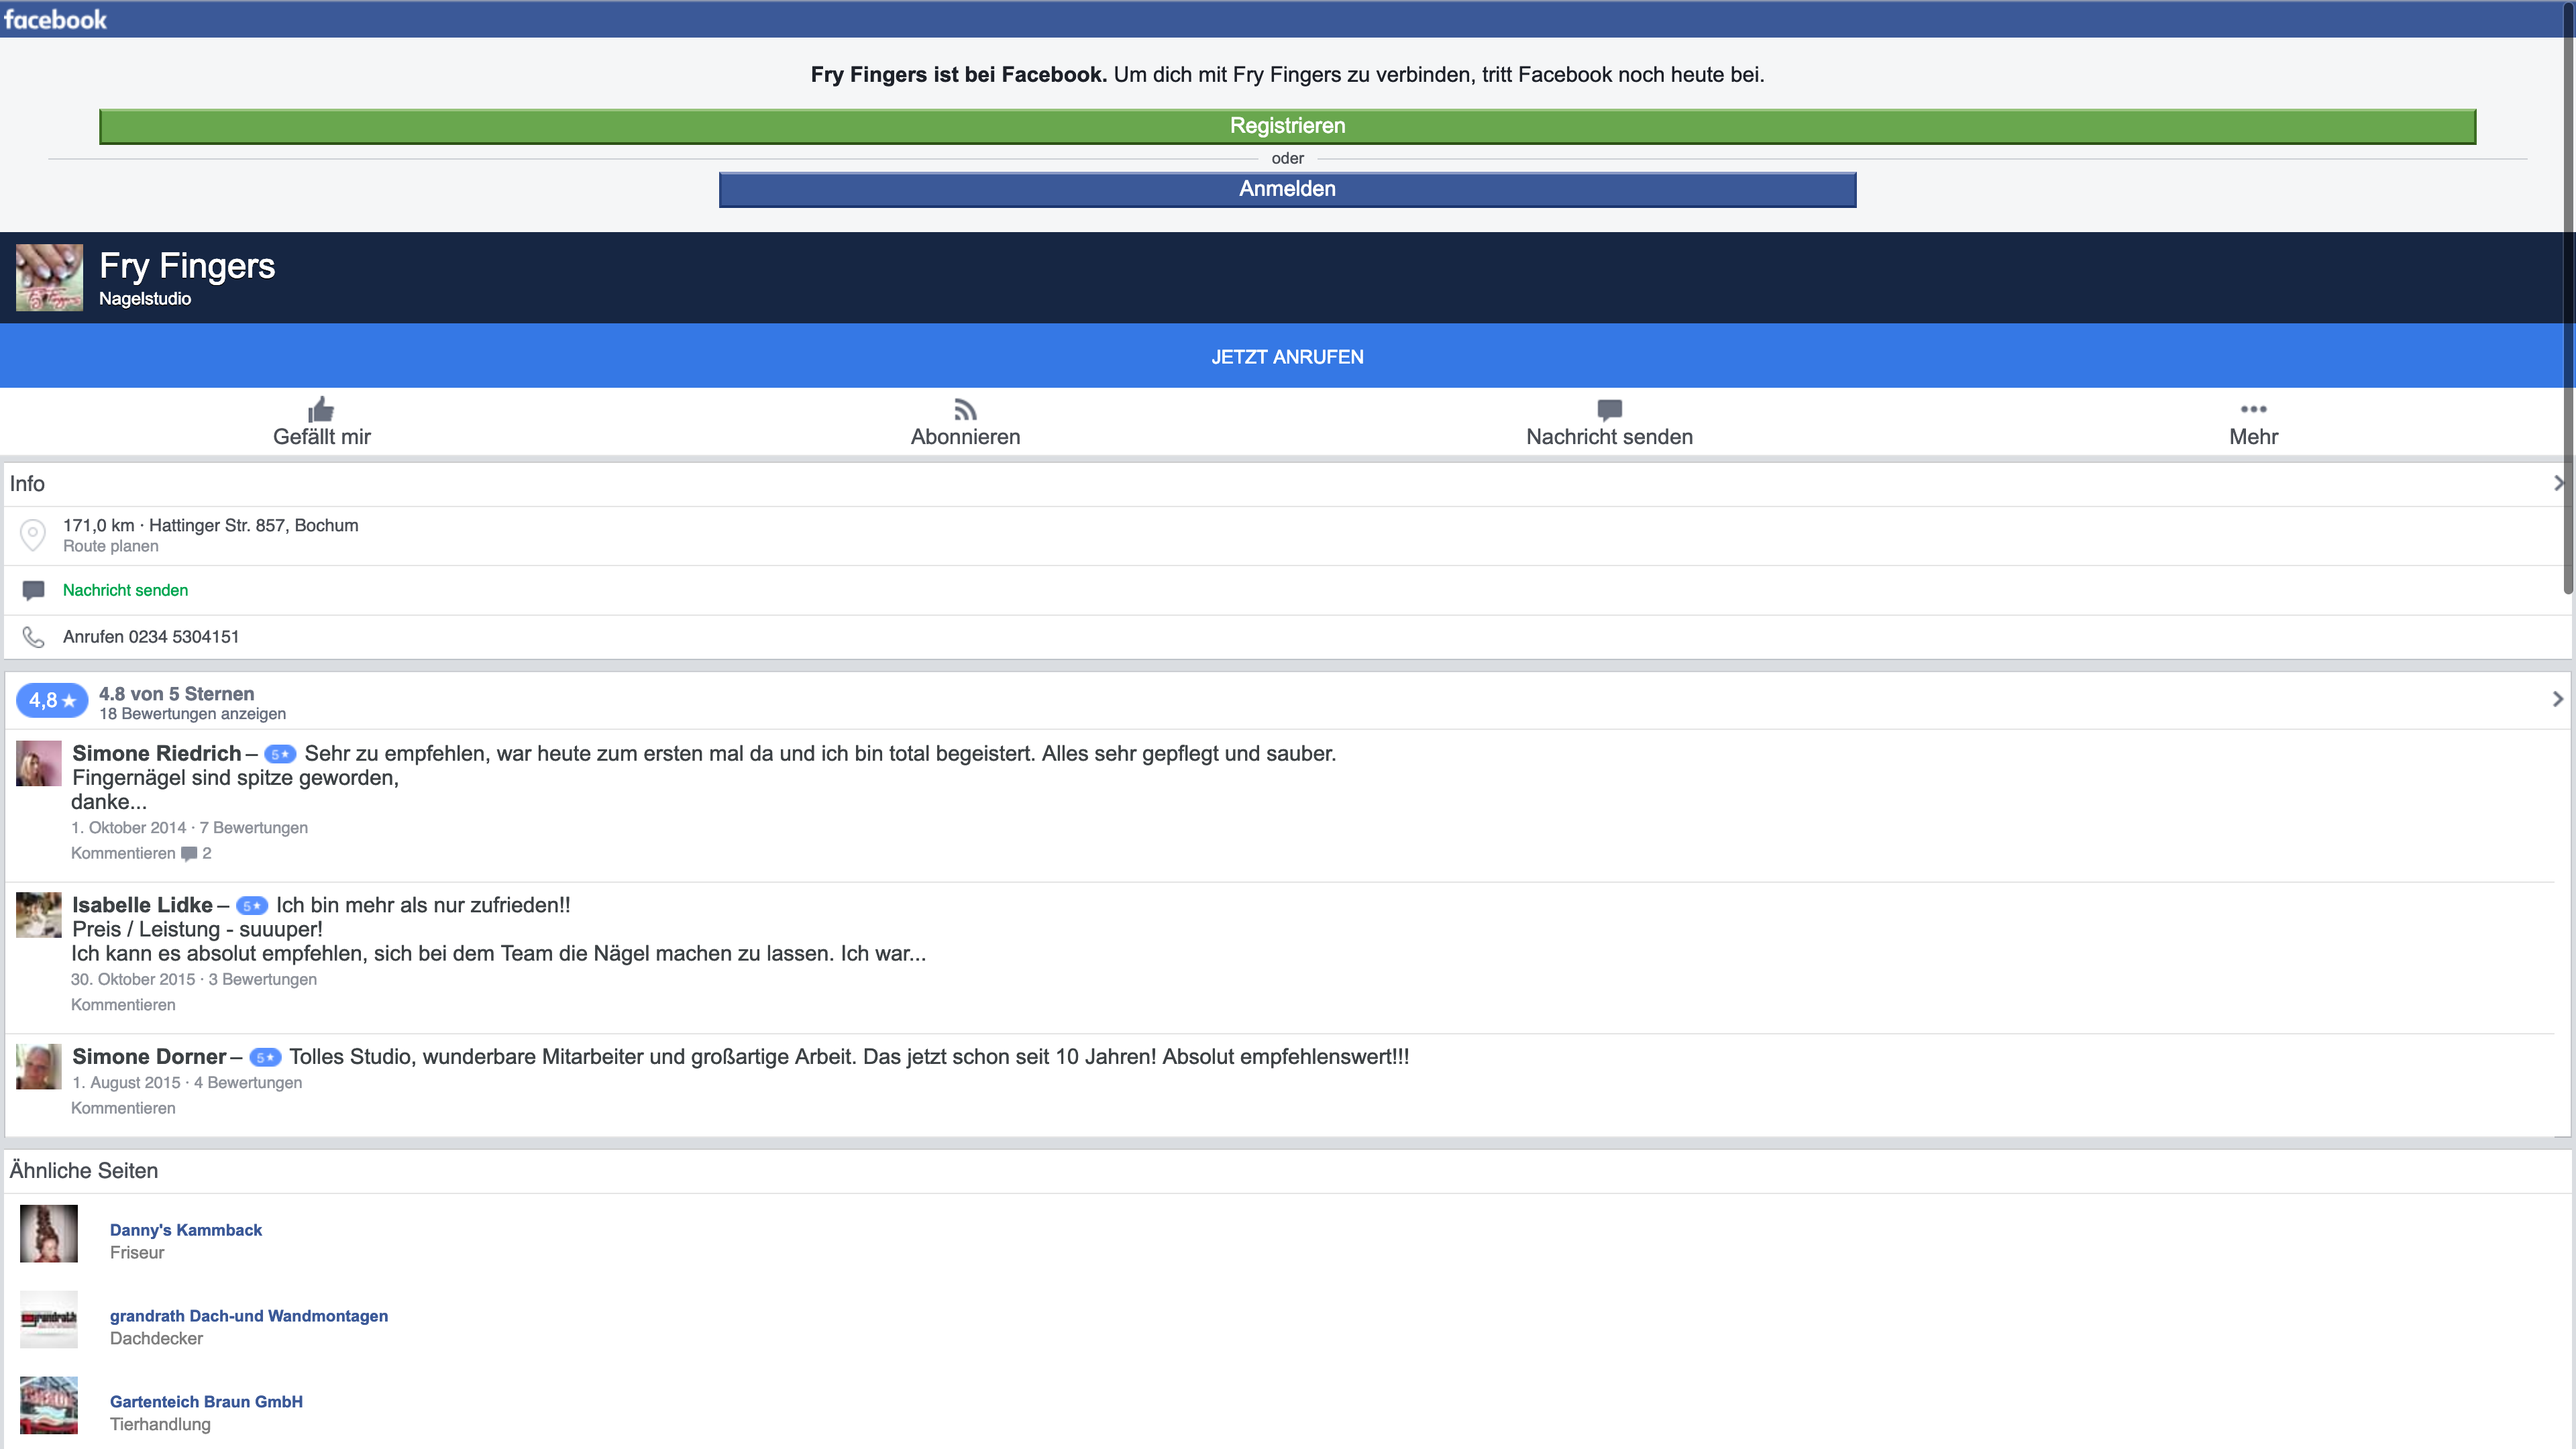Expand the Info section chevron arrow

point(2559,483)
